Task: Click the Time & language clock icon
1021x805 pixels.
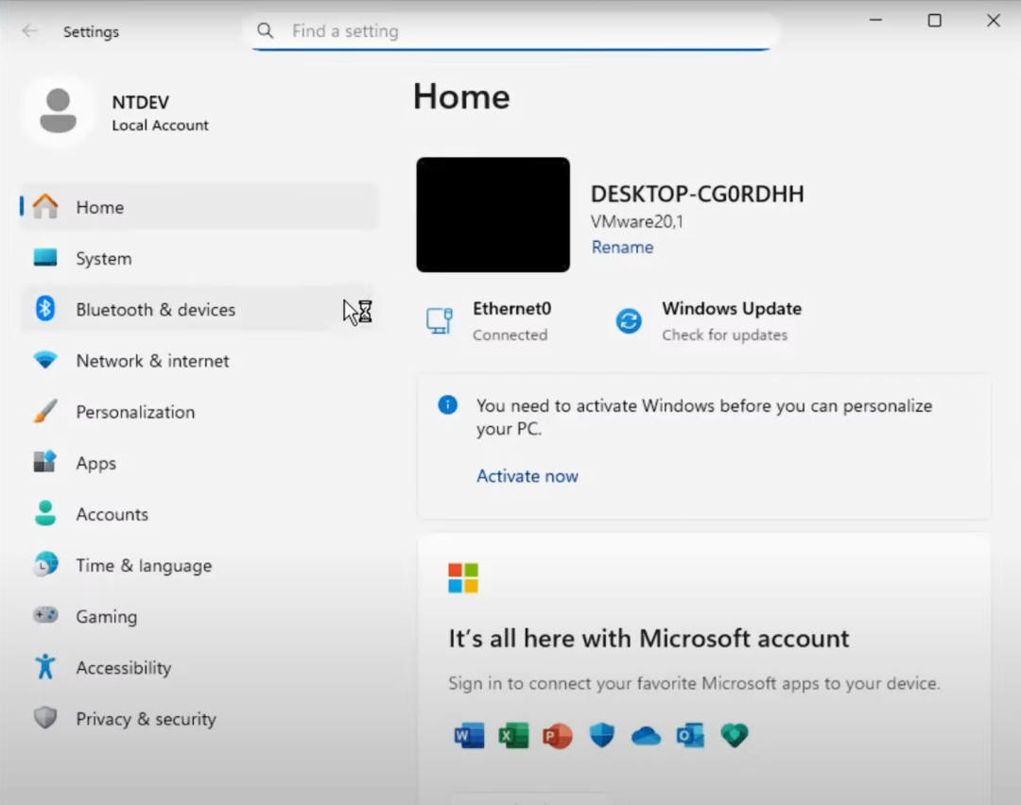Action: point(44,565)
